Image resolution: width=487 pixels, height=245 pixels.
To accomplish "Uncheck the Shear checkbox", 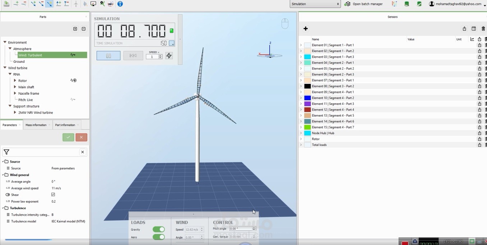I will click(x=53, y=195).
